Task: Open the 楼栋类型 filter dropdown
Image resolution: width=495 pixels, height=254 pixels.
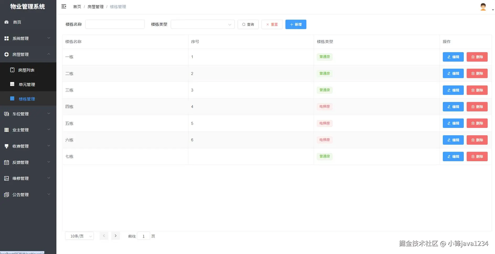Action: [x=203, y=24]
